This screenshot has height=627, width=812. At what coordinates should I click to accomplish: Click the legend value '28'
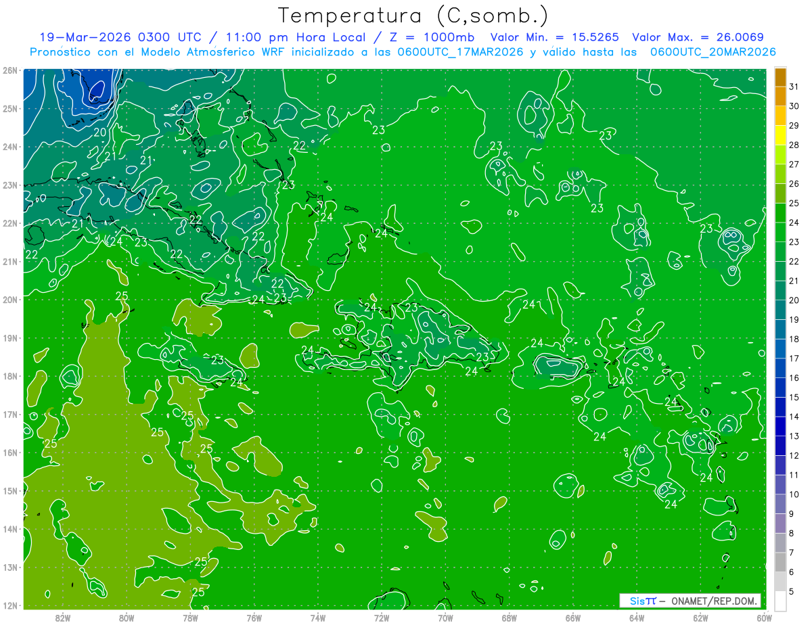coord(794,145)
